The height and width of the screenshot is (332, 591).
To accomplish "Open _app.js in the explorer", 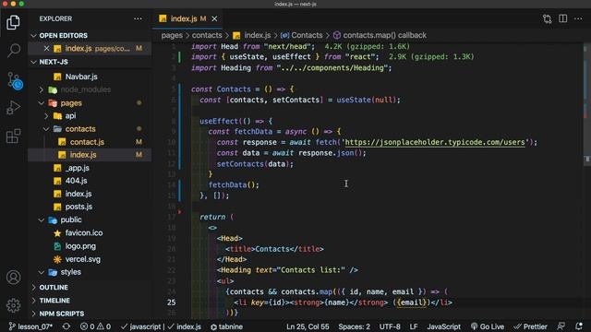I will [78, 168].
